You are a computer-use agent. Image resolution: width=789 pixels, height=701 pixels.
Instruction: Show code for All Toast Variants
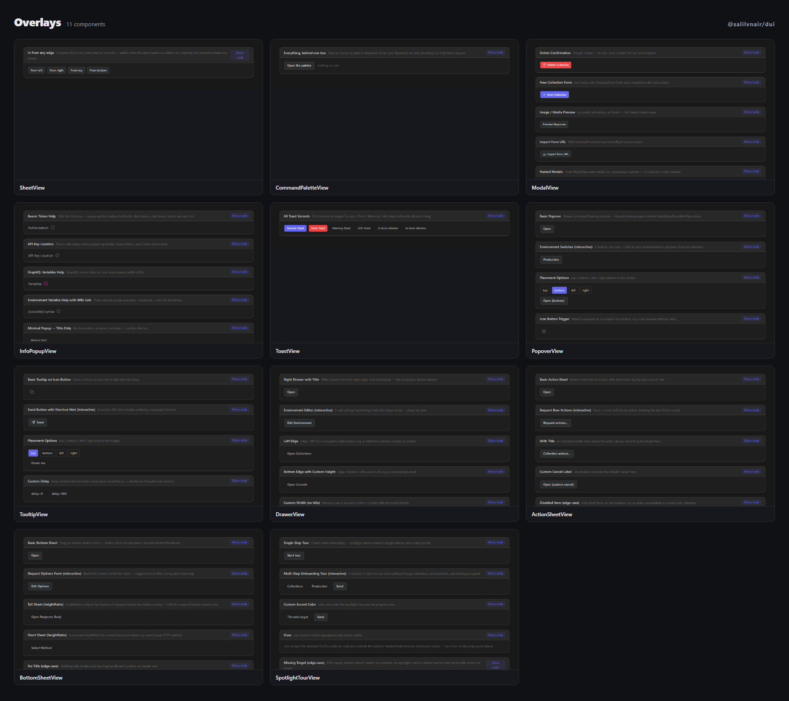(x=495, y=216)
